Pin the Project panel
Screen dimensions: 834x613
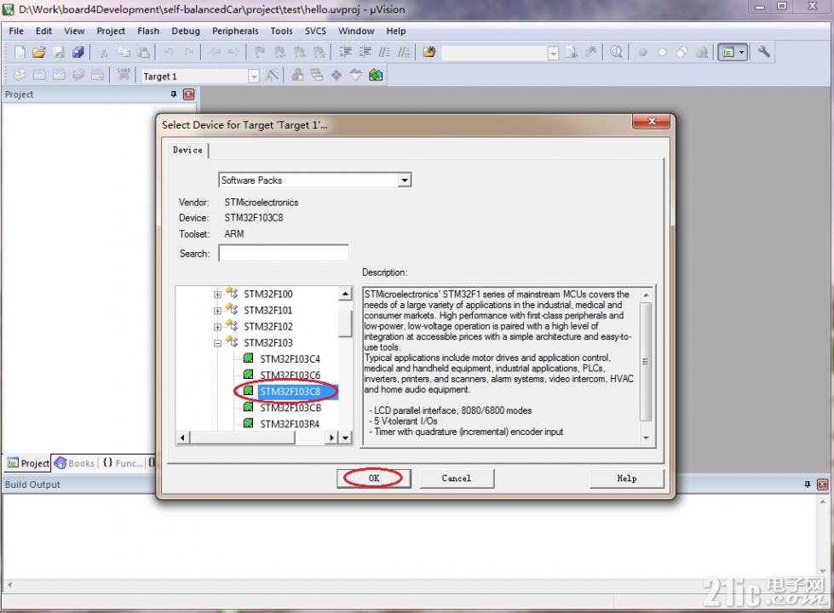click(x=174, y=95)
